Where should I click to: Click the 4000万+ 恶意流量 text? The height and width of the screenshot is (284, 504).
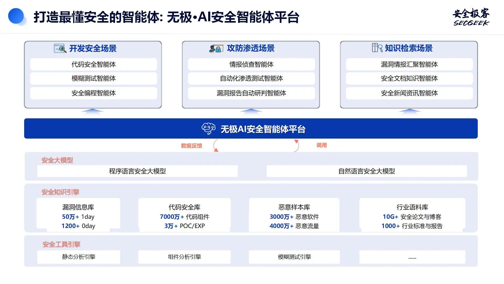294,226
